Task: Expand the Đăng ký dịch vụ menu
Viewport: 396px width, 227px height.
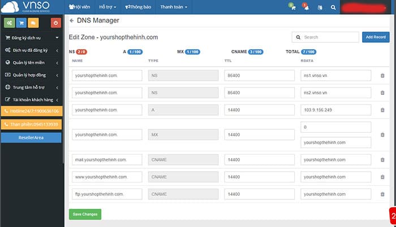Action: (x=32, y=38)
